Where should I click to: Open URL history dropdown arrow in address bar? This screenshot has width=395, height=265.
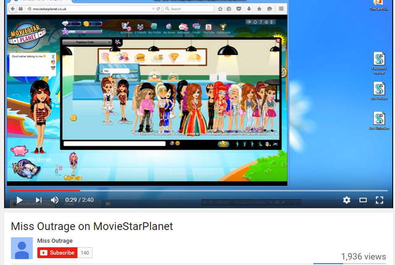[153, 9]
